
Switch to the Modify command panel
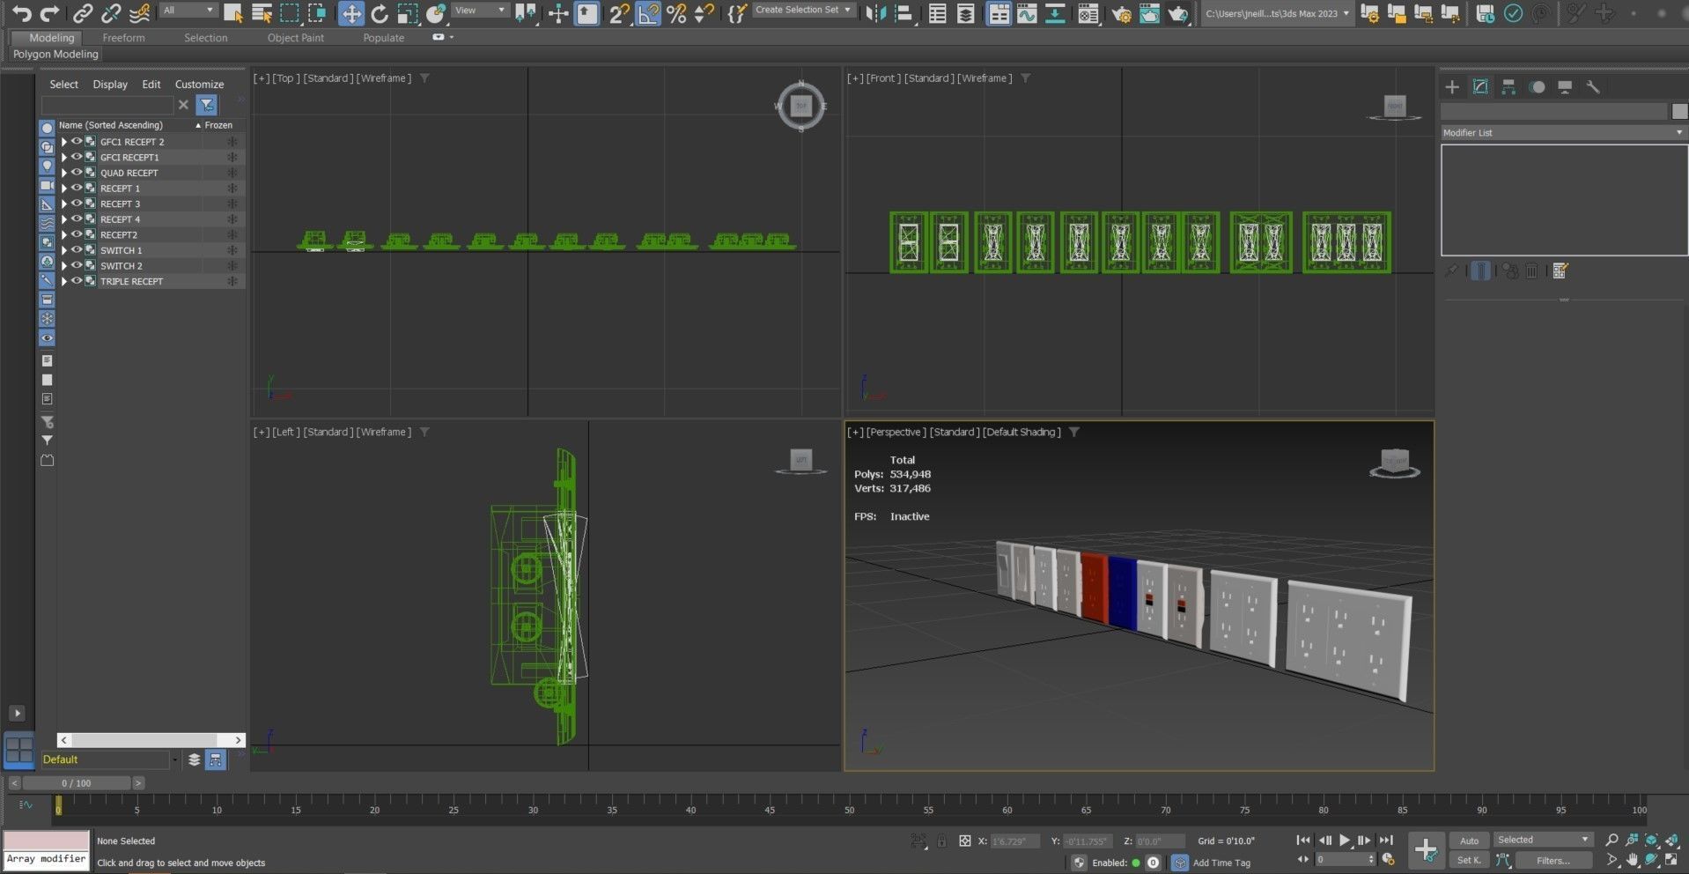coord(1480,86)
